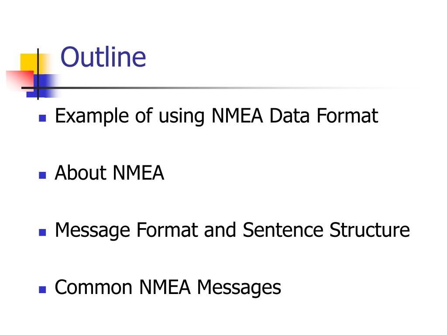447x335 pixels.
Task: Click the bullet beside About NMEA
Action: 42,175
